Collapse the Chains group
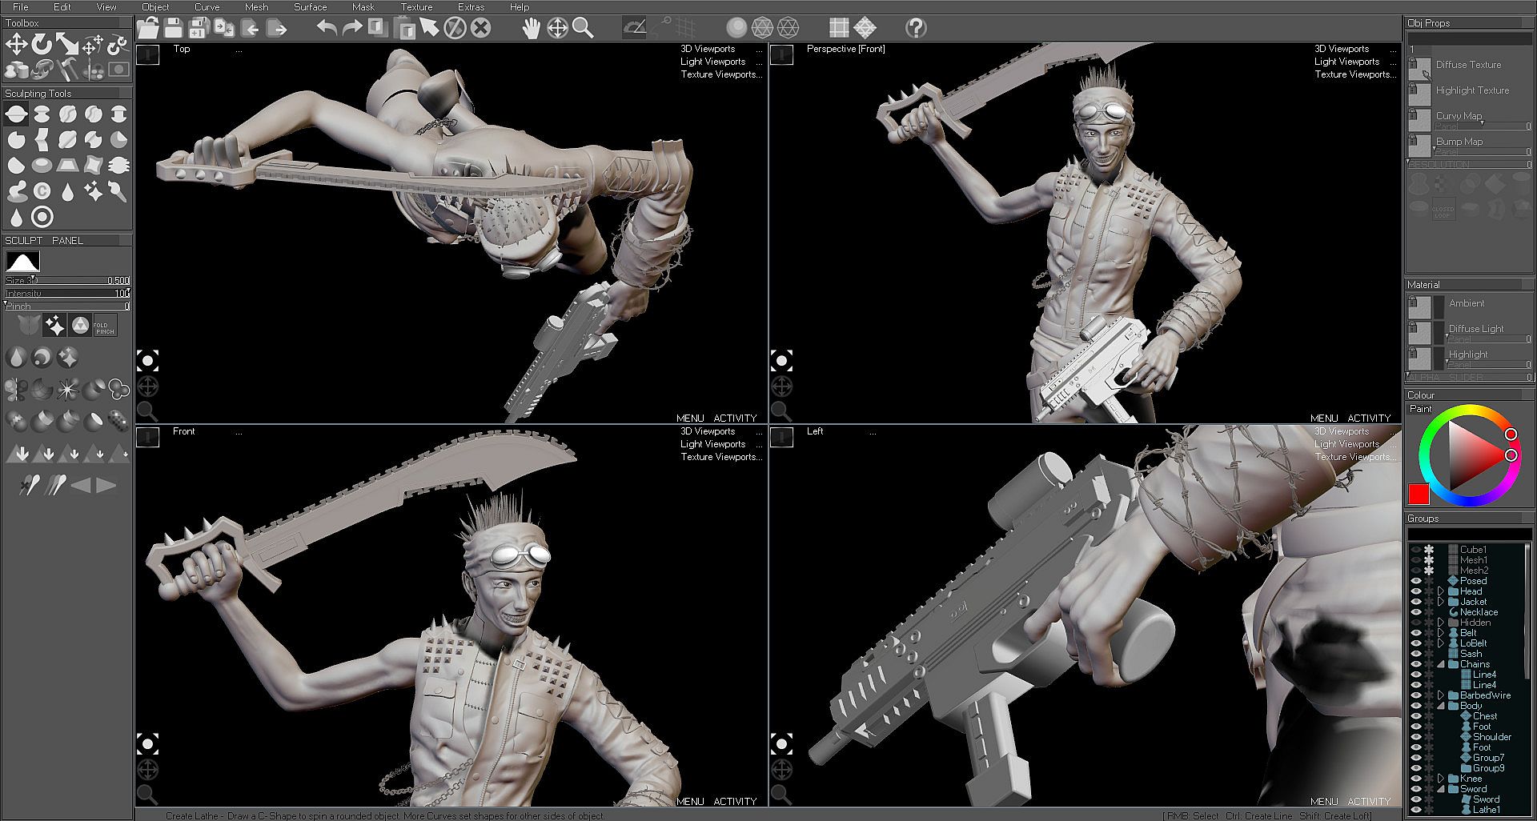Screen dimensions: 1537x821 point(1441,664)
